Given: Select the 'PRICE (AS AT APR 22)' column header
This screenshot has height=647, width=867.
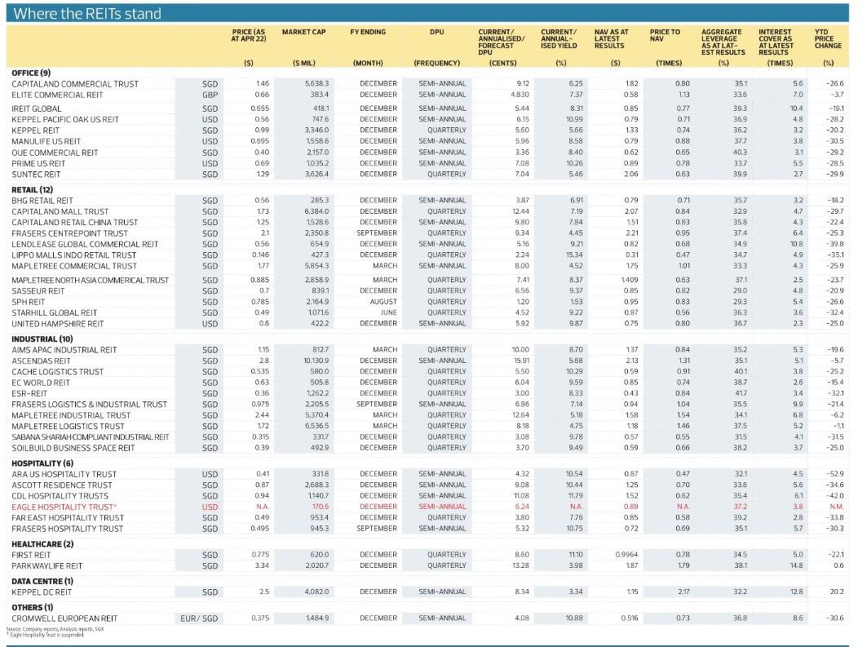Looking at the screenshot, I should coord(248,35).
